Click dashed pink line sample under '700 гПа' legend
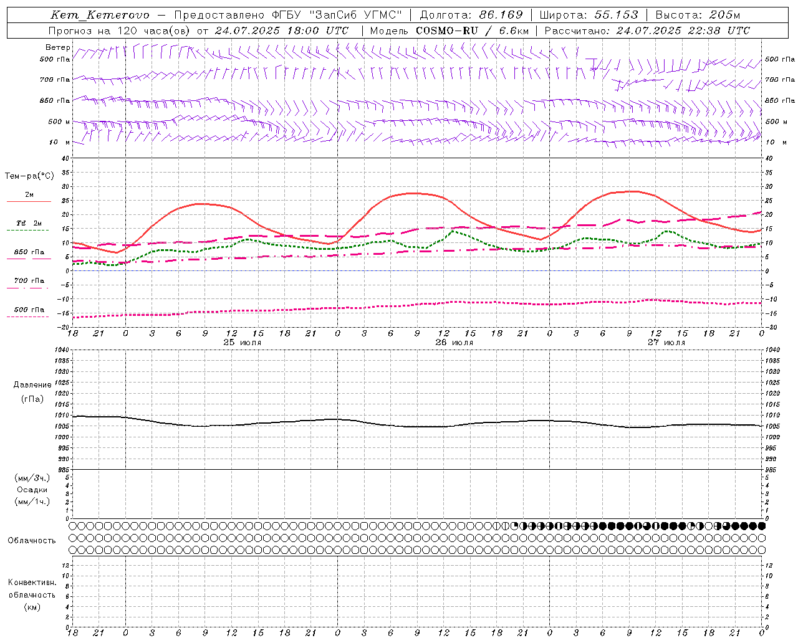 tap(27, 288)
